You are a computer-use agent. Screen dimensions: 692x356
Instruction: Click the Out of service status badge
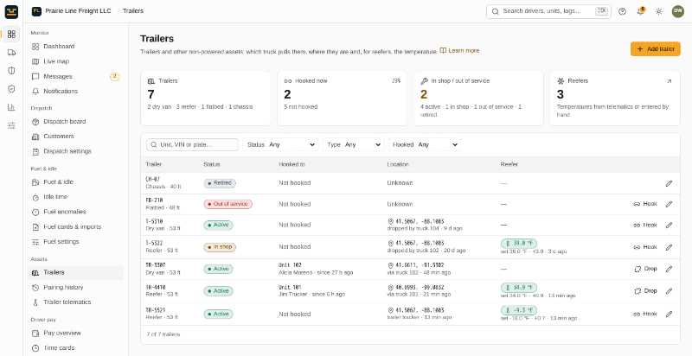click(x=227, y=204)
